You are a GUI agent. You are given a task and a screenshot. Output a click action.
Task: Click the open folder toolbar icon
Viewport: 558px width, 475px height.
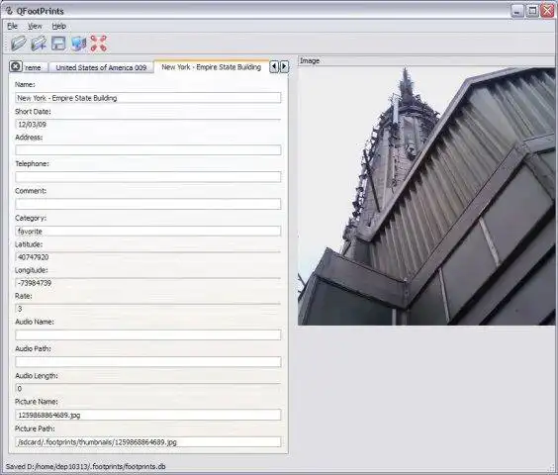coord(19,44)
